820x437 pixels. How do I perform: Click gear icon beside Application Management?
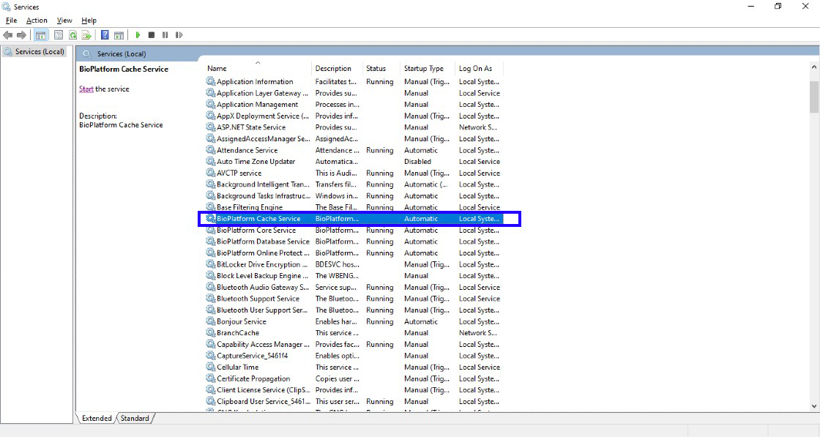(x=210, y=105)
